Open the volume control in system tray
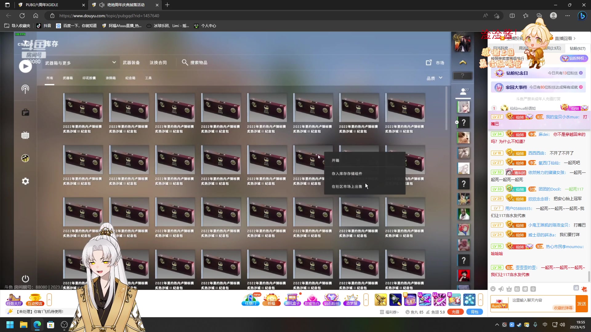 (563, 325)
